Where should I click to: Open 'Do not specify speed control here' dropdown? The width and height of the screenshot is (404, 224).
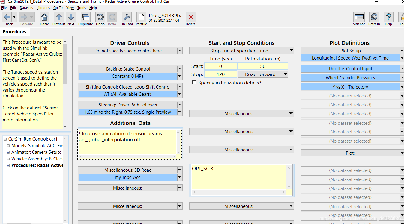130,51
